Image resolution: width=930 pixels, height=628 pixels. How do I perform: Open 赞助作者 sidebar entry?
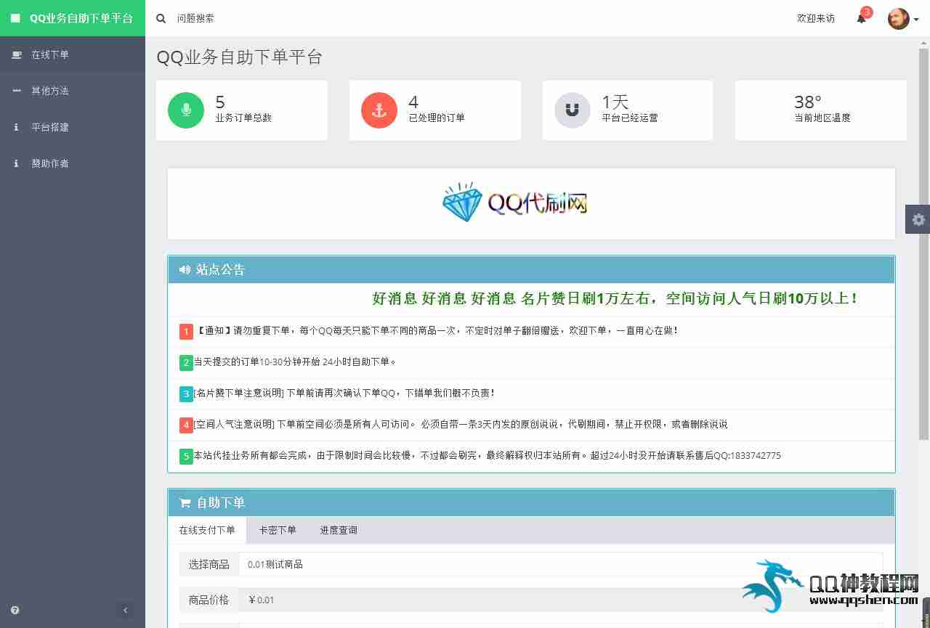click(x=50, y=163)
